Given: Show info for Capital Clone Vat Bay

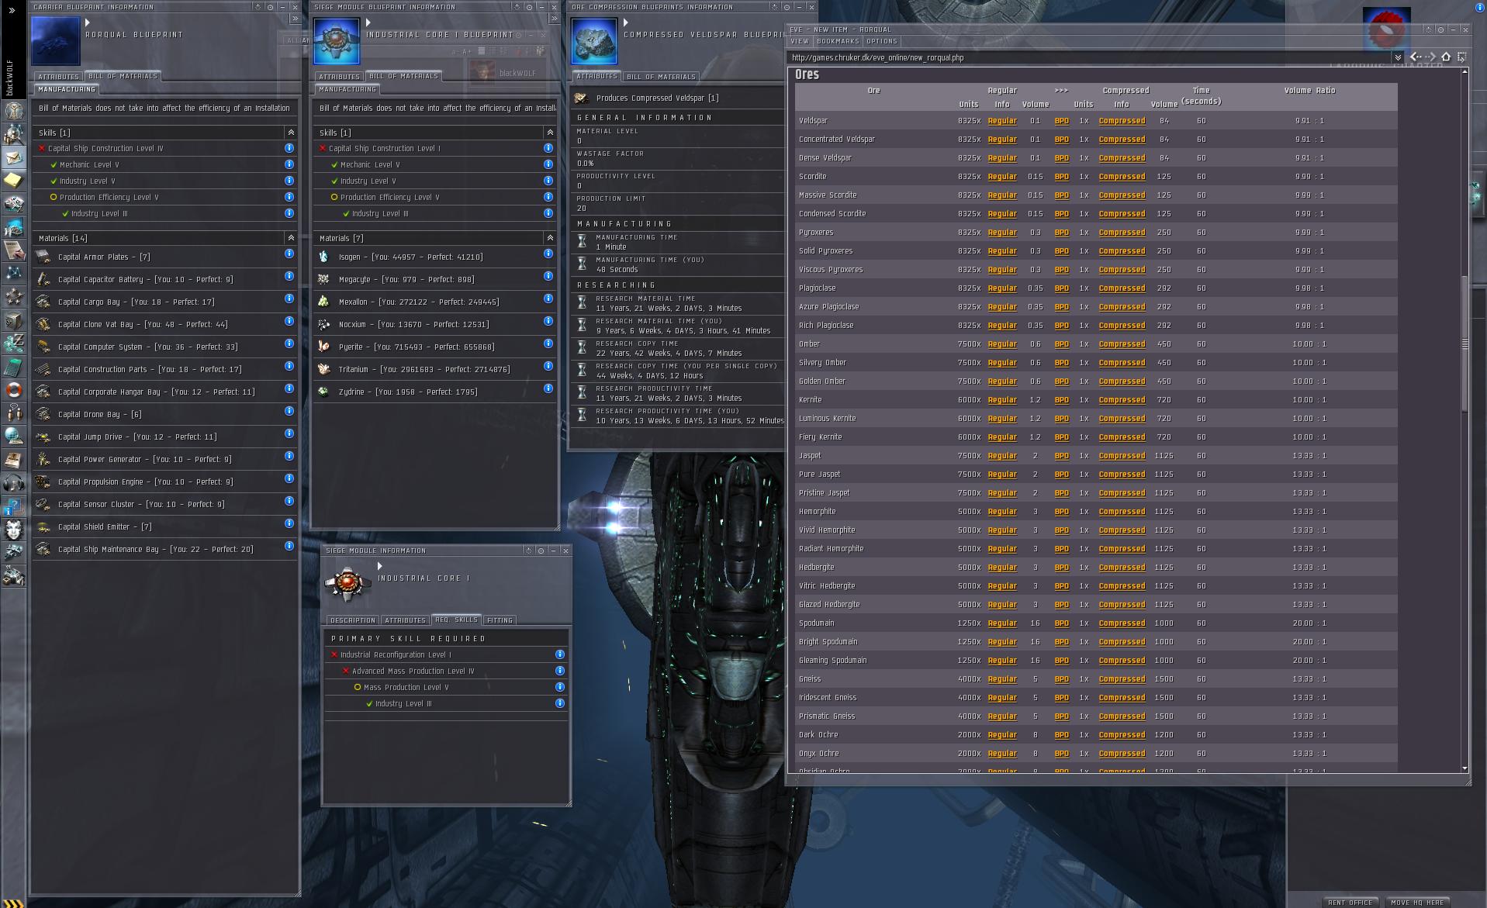Looking at the screenshot, I should (x=289, y=321).
